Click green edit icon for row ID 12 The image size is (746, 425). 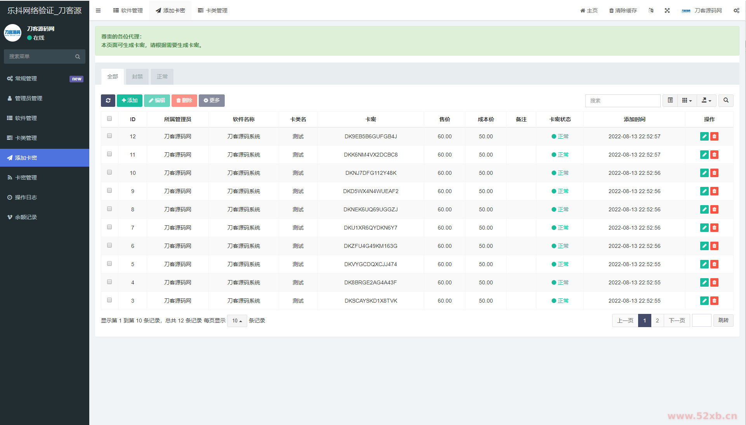click(704, 136)
